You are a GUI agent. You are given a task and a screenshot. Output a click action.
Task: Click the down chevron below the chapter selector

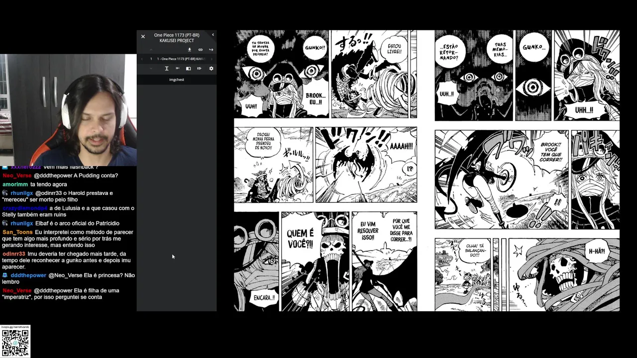[x=151, y=69]
